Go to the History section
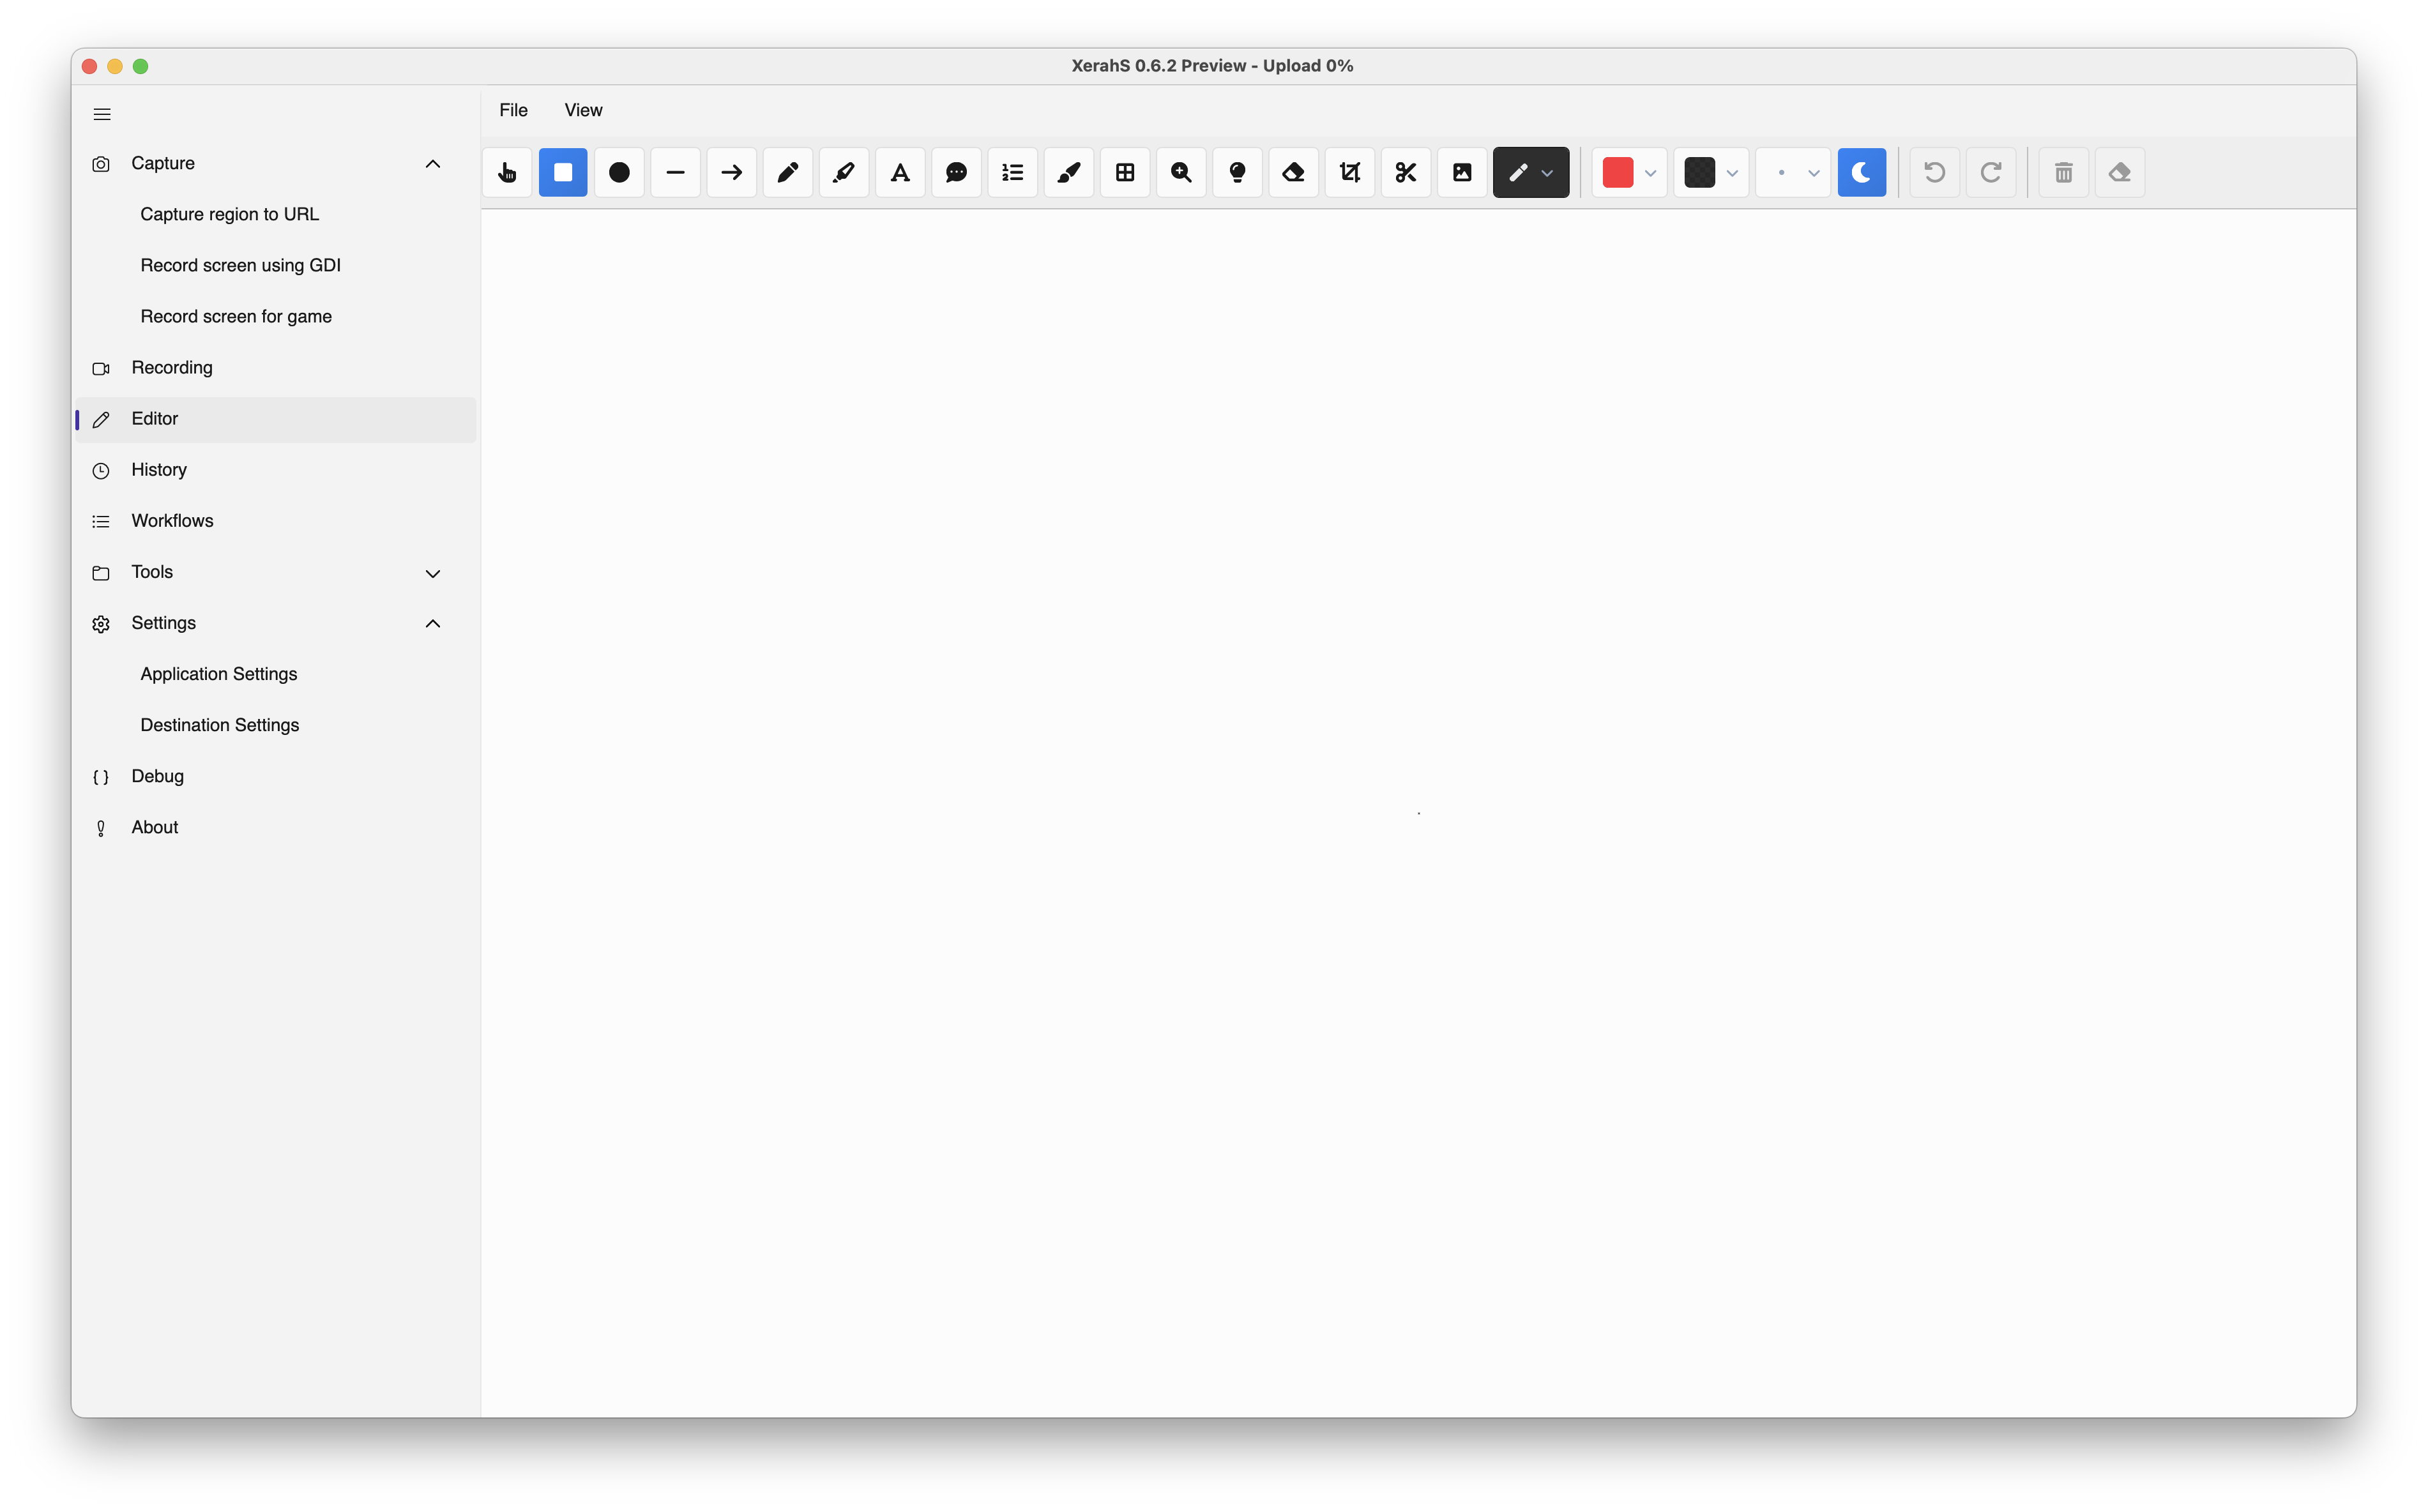The height and width of the screenshot is (1512, 2428). 159,470
